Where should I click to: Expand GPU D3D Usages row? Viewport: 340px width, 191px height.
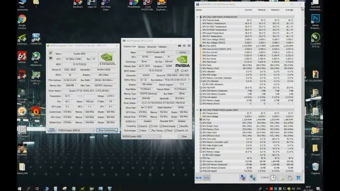(201, 155)
